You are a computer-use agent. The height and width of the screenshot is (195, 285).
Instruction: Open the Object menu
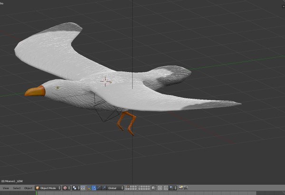28,188
